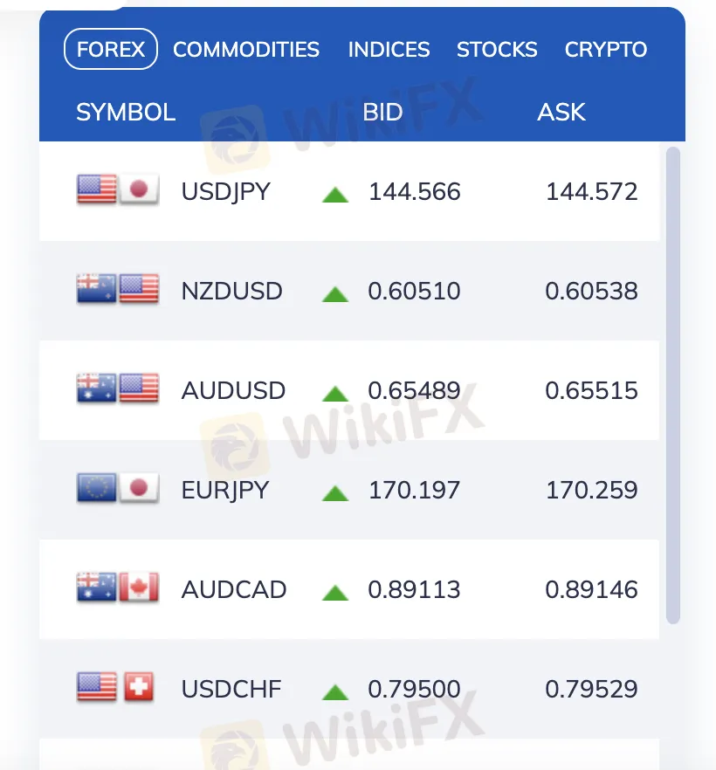Select the active FOREX tab
The width and height of the screenshot is (716, 770).
pyautogui.click(x=111, y=50)
